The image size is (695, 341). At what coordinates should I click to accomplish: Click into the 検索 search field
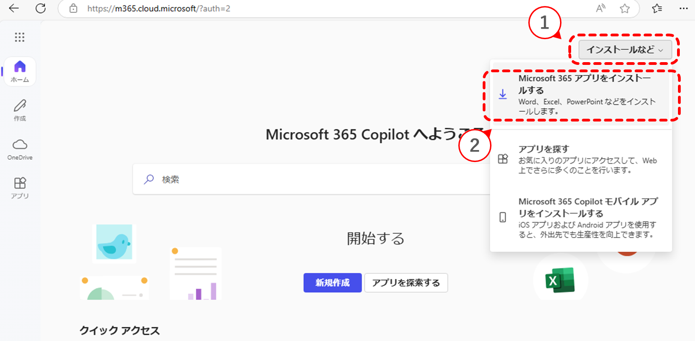tap(311, 179)
